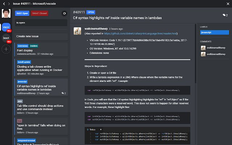Click the javascript label in LABELS panel

click(214, 32)
